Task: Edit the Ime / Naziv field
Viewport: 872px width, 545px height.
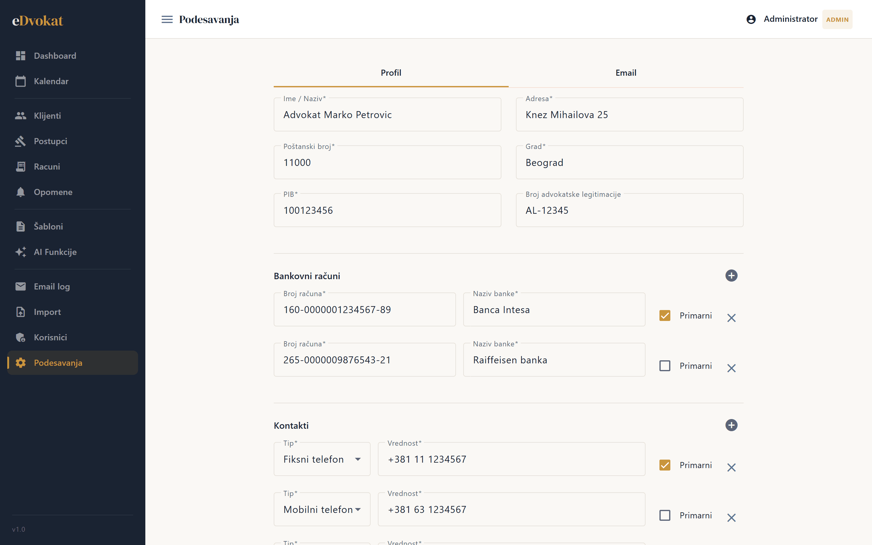Action: [x=387, y=115]
